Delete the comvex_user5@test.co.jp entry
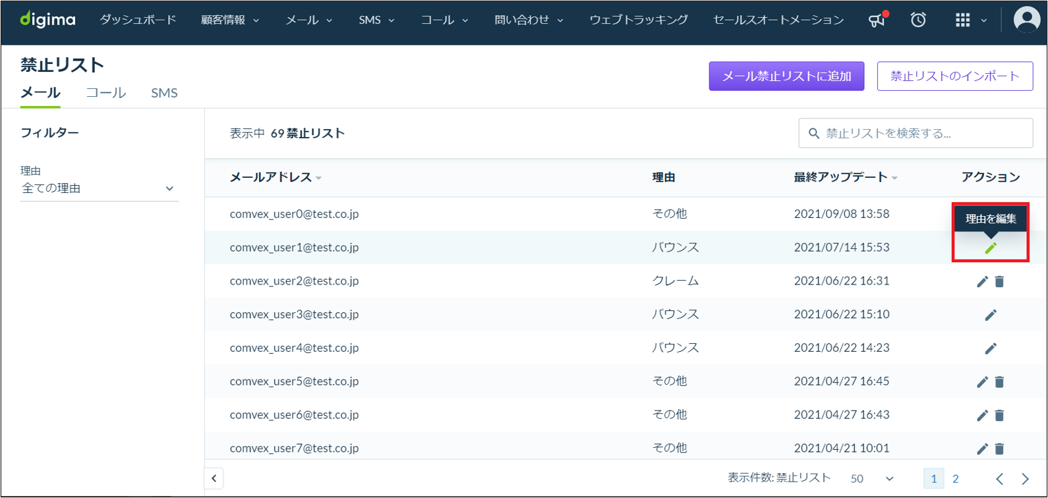 pyautogui.click(x=999, y=381)
